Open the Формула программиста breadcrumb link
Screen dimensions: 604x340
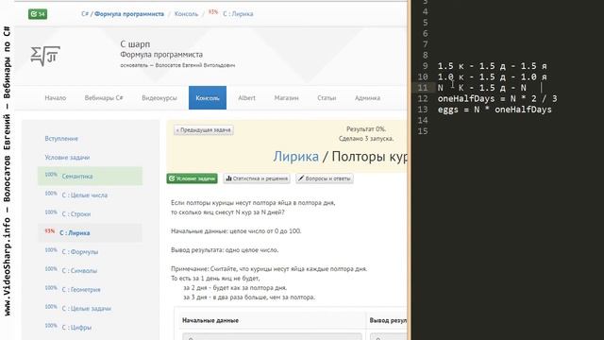[x=129, y=14]
